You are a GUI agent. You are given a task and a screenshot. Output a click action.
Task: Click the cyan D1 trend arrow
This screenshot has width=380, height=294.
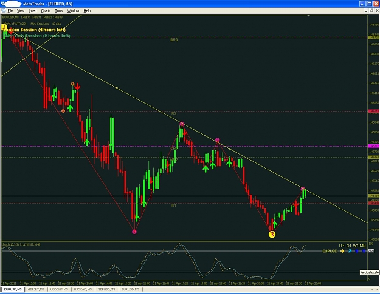pos(350,251)
